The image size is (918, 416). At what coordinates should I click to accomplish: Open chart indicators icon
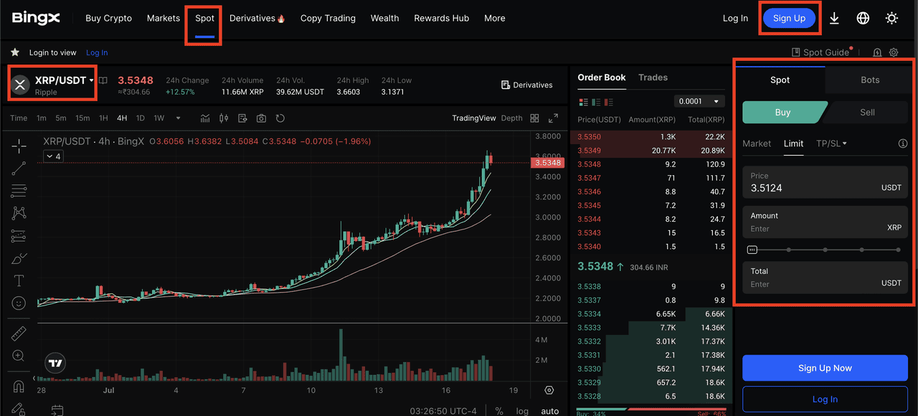click(x=205, y=118)
